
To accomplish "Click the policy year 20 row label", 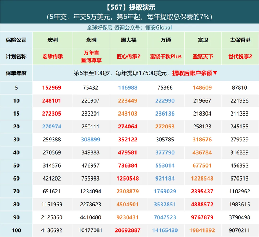I will 16,127.
